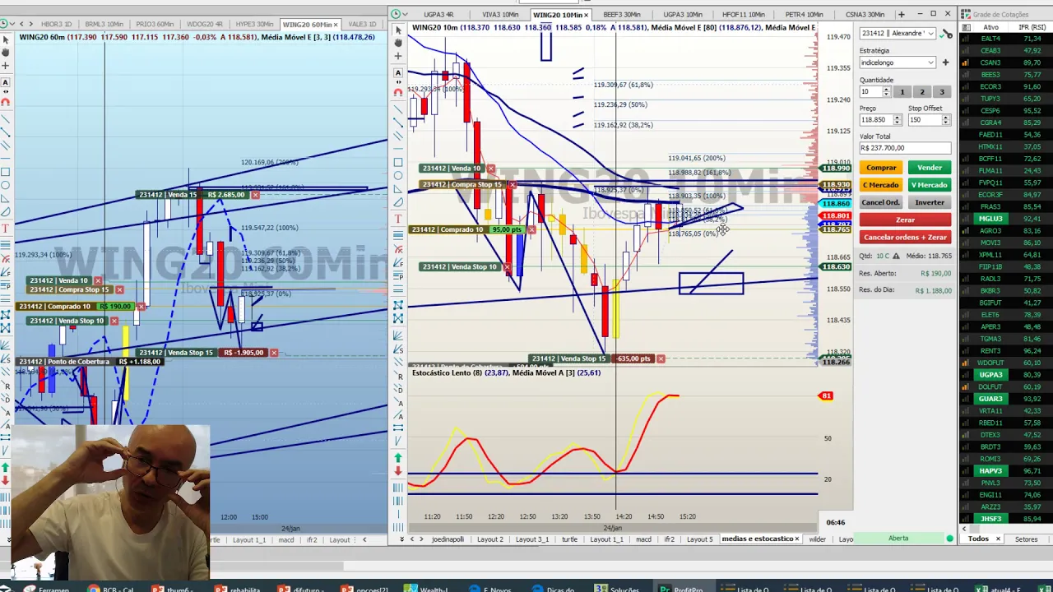The height and width of the screenshot is (592, 1053).
Task: Activate the magnet snap tool in right chart
Action: (x=398, y=92)
